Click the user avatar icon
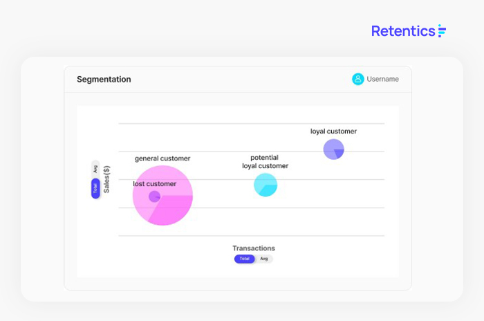This screenshot has height=321, width=484. 357,79
